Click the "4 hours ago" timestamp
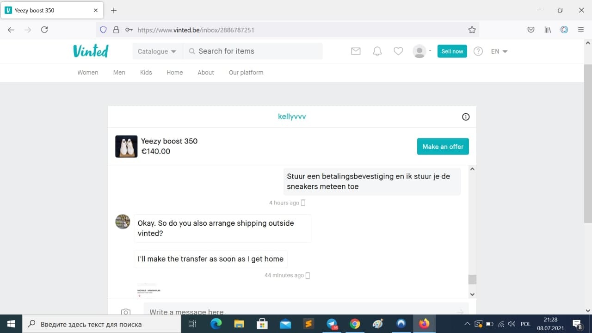 click(x=284, y=203)
